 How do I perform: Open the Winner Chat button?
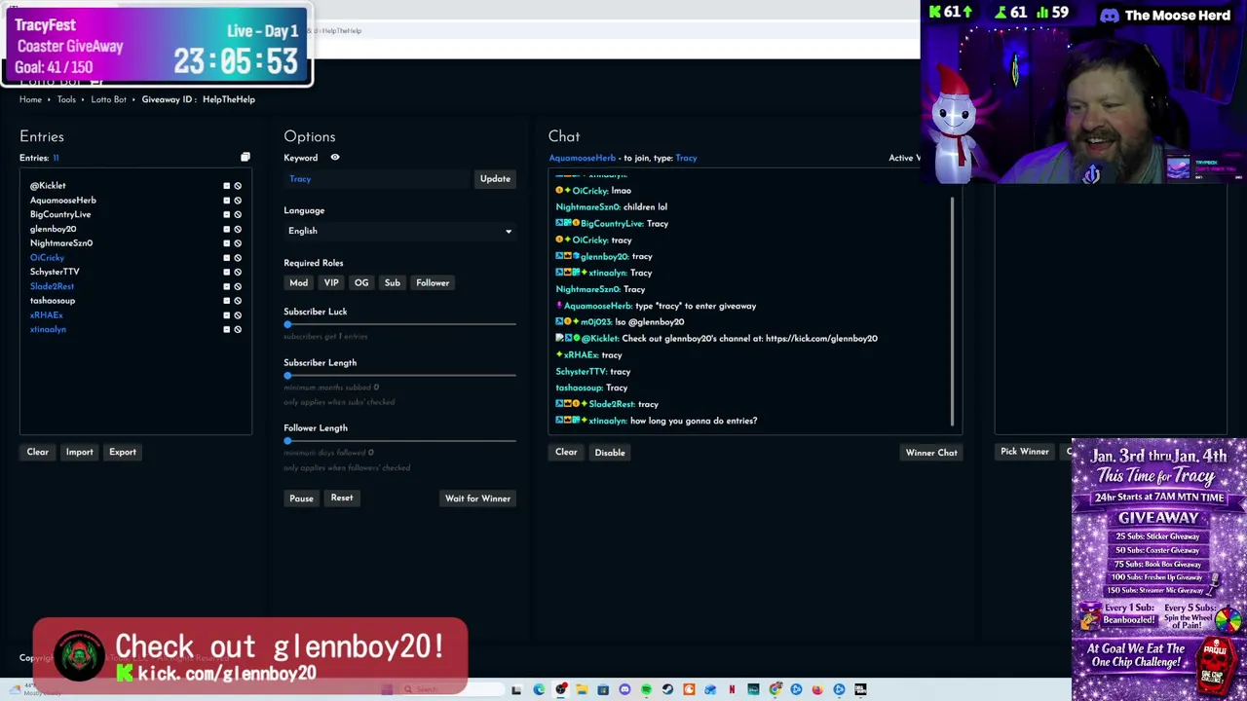point(931,452)
